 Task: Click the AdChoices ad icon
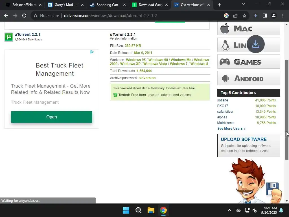(92, 52)
